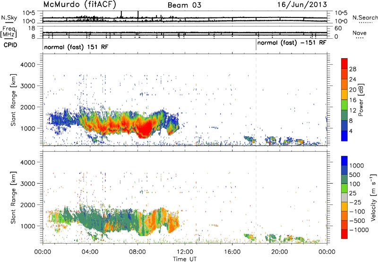The height and width of the screenshot is (262, 378).
Task: Click the red top segment of Power colorbar
Action: click(x=344, y=63)
